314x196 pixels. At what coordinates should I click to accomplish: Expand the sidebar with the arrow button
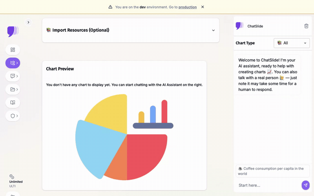(x=28, y=22)
